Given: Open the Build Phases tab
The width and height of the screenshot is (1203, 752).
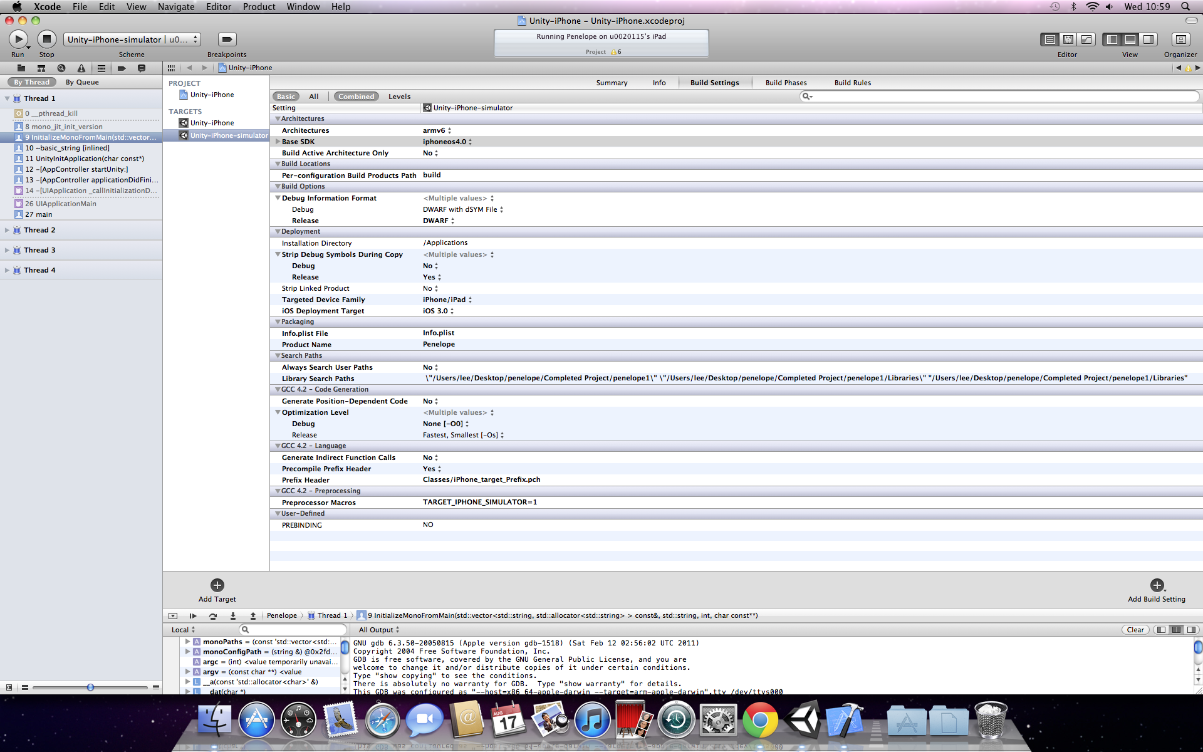Looking at the screenshot, I should click(786, 83).
